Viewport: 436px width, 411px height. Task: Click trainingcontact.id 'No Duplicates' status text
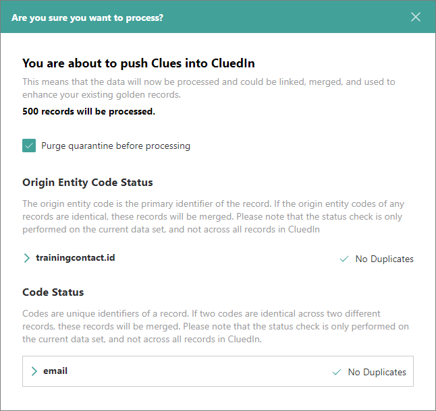(384, 259)
